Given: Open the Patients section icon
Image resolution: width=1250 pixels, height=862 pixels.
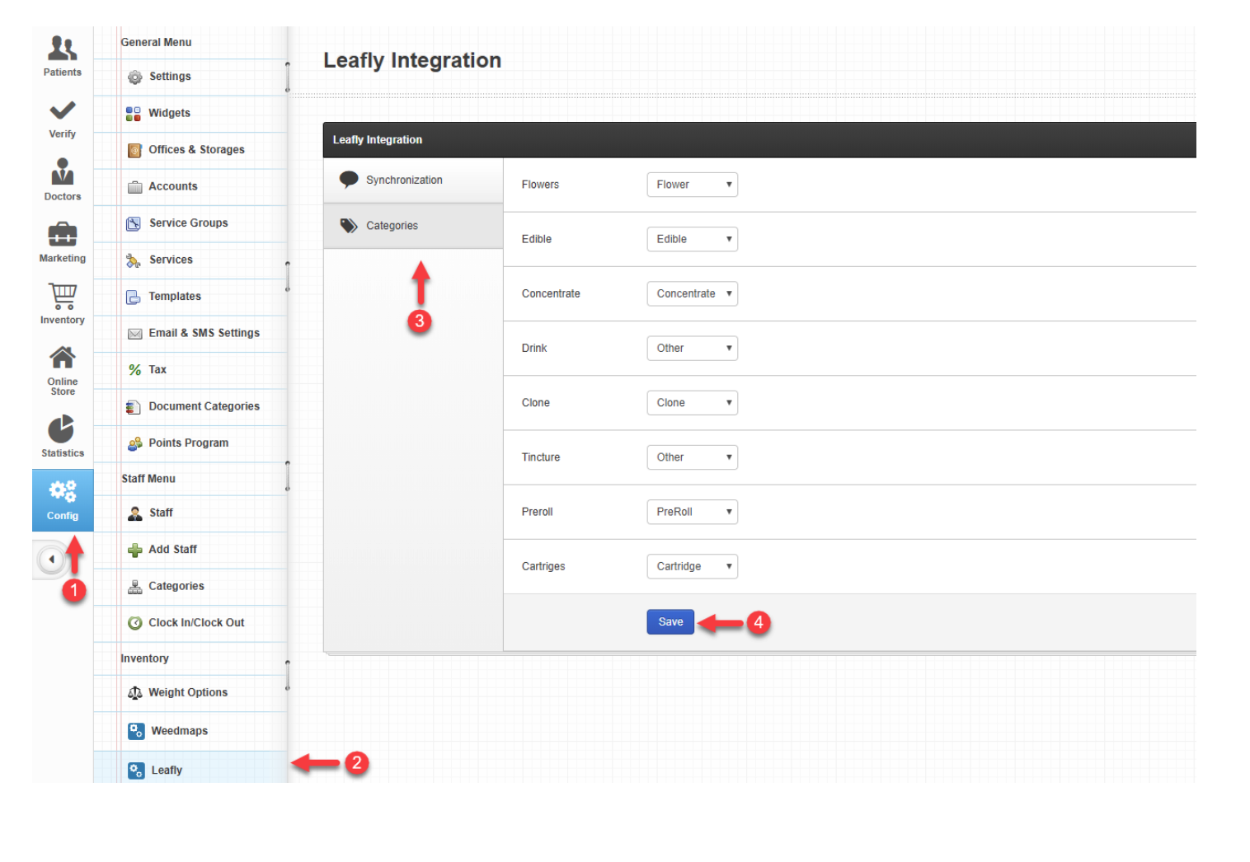Looking at the screenshot, I should [x=63, y=49].
